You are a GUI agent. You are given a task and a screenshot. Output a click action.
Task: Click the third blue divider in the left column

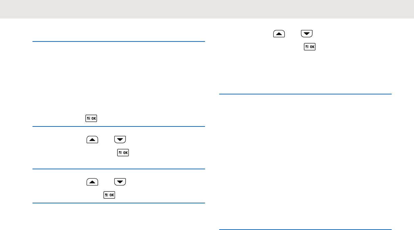pos(119,169)
